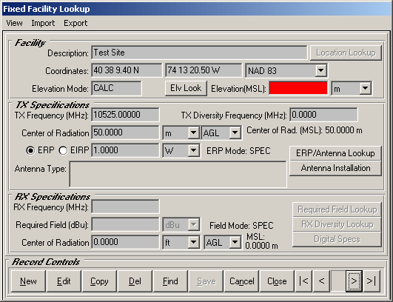Viewport: 393px width, 302px height.
Task: Go to first record navigation button
Action: (303, 281)
